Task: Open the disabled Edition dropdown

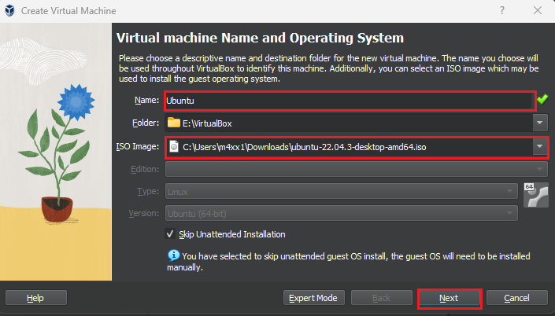Action: [x=357, y=169]
